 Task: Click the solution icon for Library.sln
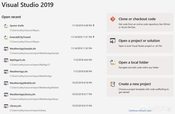coord(6,106)
